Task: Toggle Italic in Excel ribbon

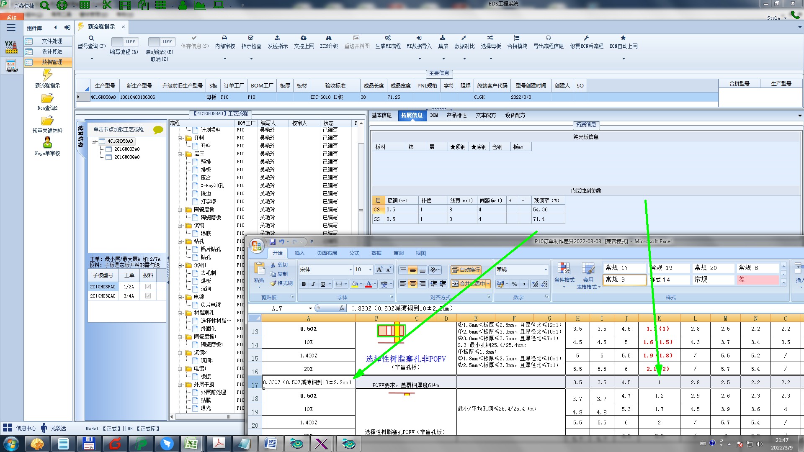Action: point(313,284)
